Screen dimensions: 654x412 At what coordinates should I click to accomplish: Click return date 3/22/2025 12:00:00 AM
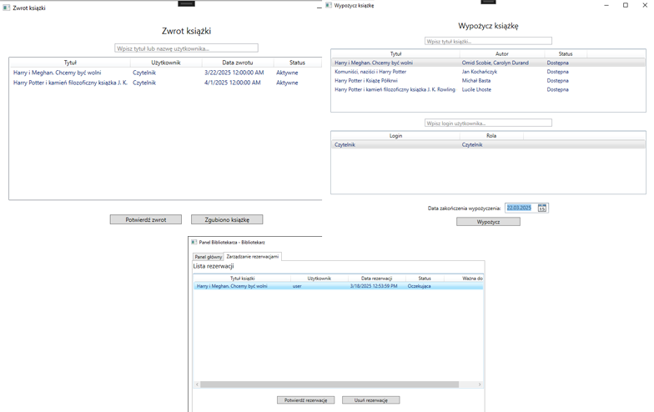[234, 73]
